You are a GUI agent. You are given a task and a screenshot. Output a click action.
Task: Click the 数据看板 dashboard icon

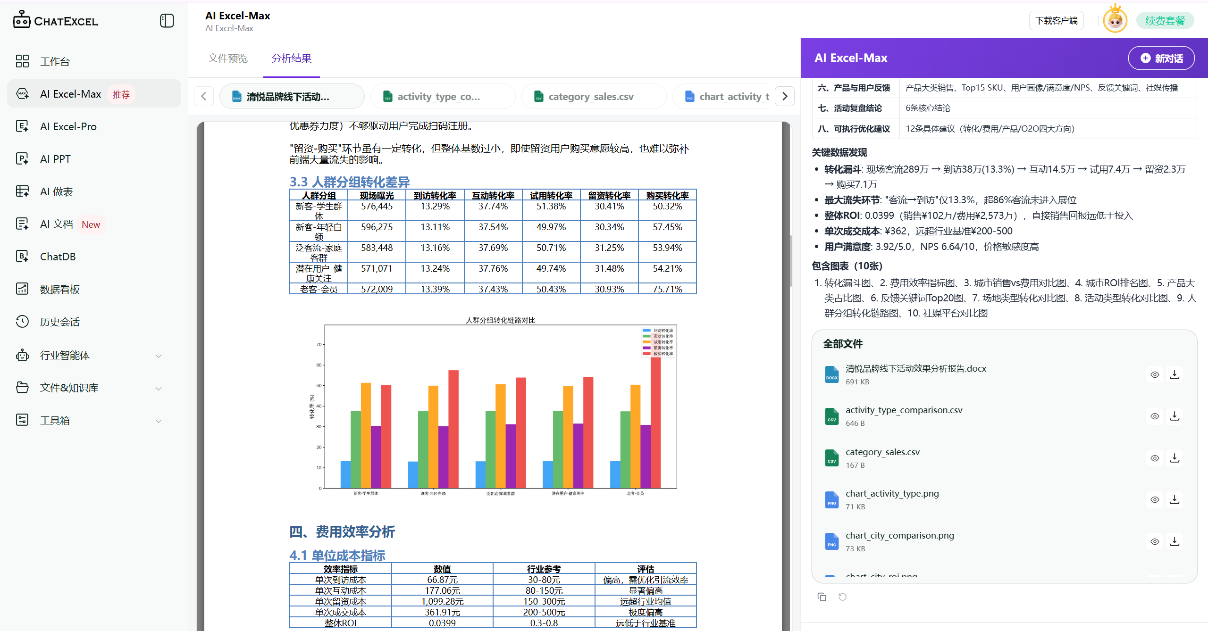click(22, 289)
